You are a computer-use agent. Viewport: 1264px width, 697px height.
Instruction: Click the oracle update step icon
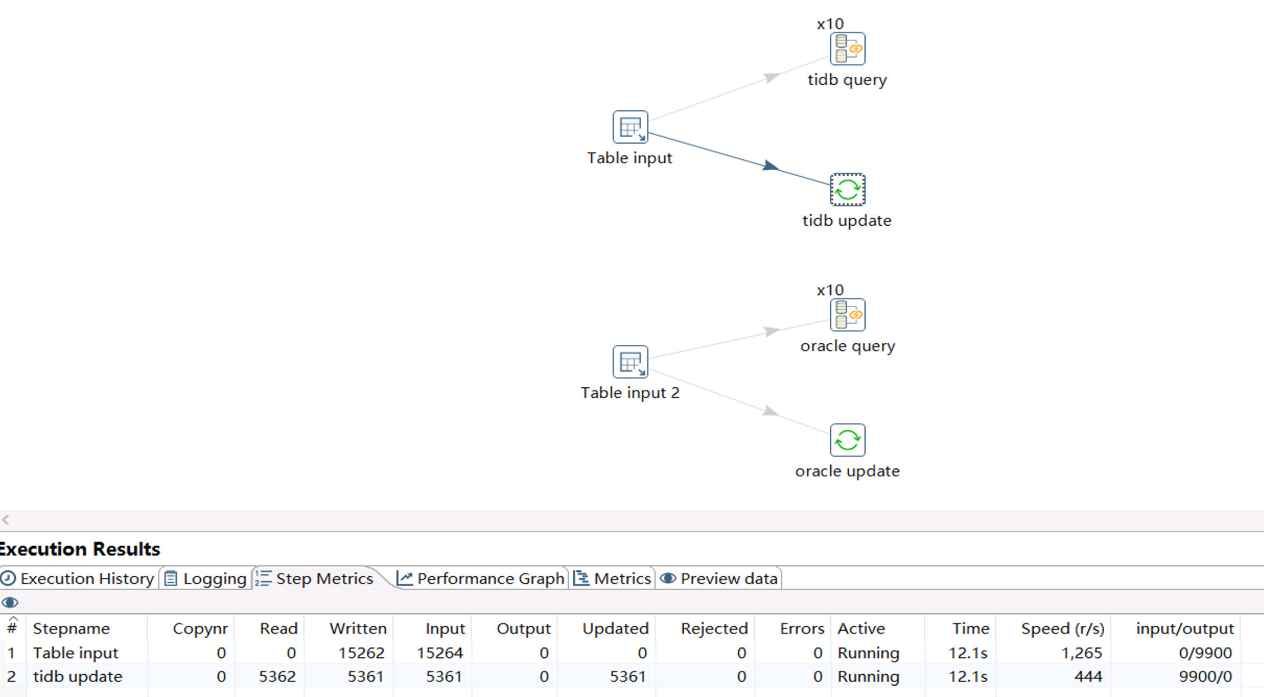click(x=847, y=440)
